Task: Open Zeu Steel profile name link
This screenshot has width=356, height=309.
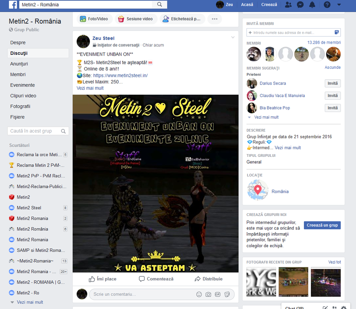Action: (103, 38)
